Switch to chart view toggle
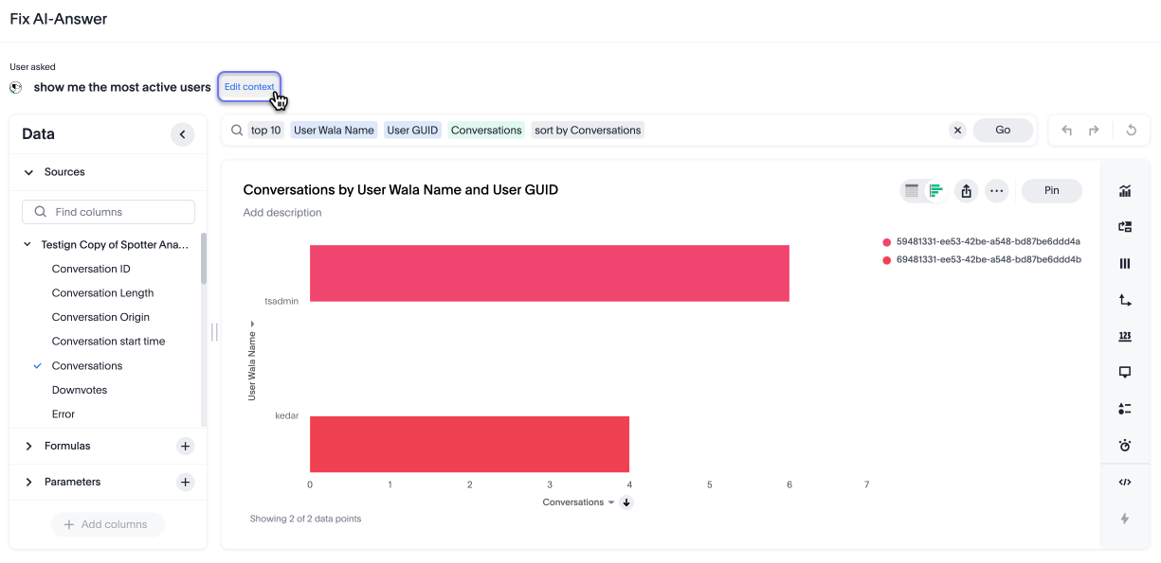1161x563 pixels. pos(935,191)
